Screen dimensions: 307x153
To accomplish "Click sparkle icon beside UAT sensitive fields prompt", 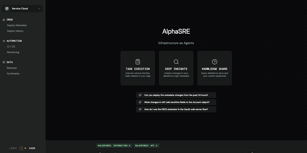I will click(140, 102).
